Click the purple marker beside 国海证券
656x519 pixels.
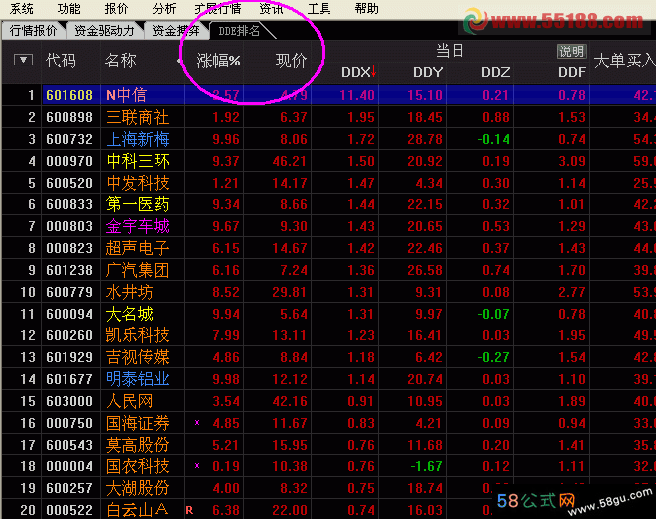197,423
